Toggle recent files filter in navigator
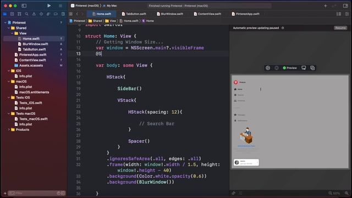Viewport: 352px width, 198px height. click(x=59, y=193)
